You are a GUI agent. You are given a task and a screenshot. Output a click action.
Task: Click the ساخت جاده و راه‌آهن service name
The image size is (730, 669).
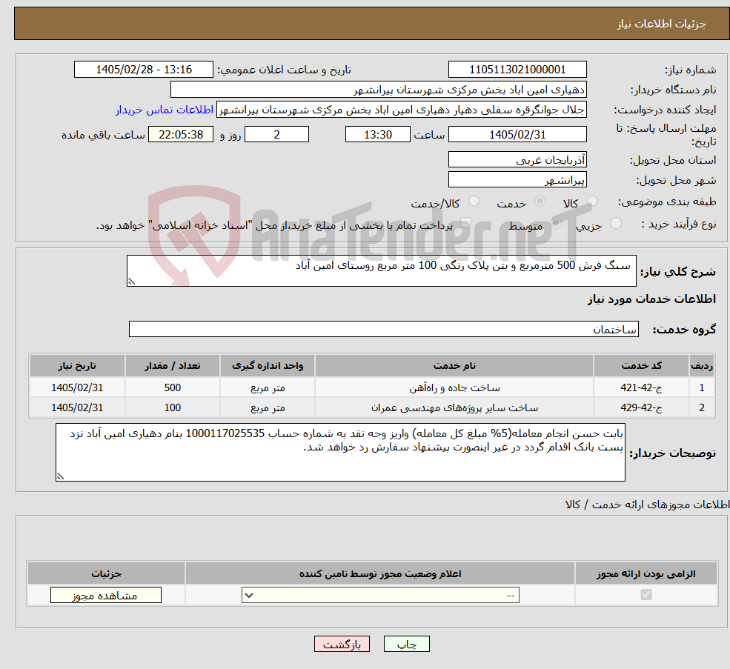pos(454,387)
